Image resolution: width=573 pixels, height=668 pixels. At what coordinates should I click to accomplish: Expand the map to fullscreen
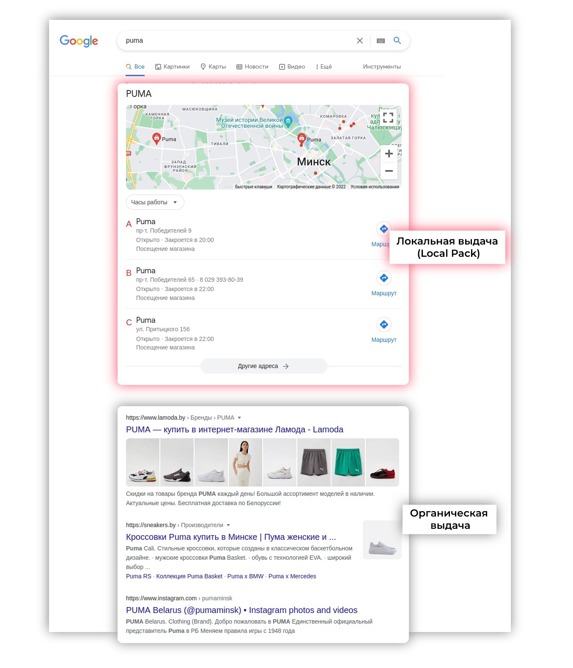tap(388, 117)
